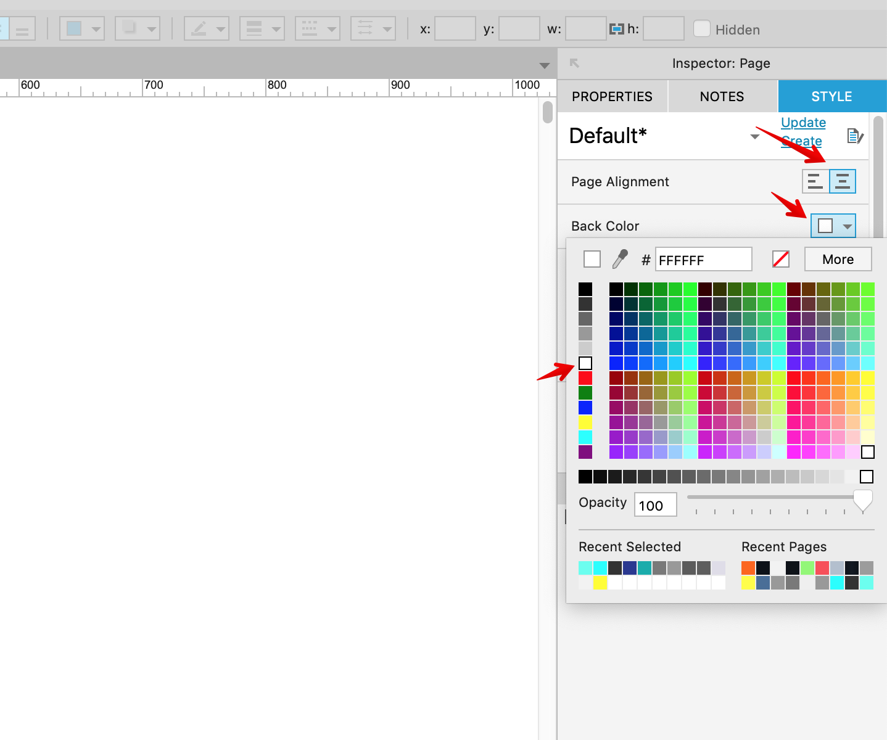Open the More colors button
Image resolution: width=887 pixels, height=740 pixels.
[x=838, y=259]
